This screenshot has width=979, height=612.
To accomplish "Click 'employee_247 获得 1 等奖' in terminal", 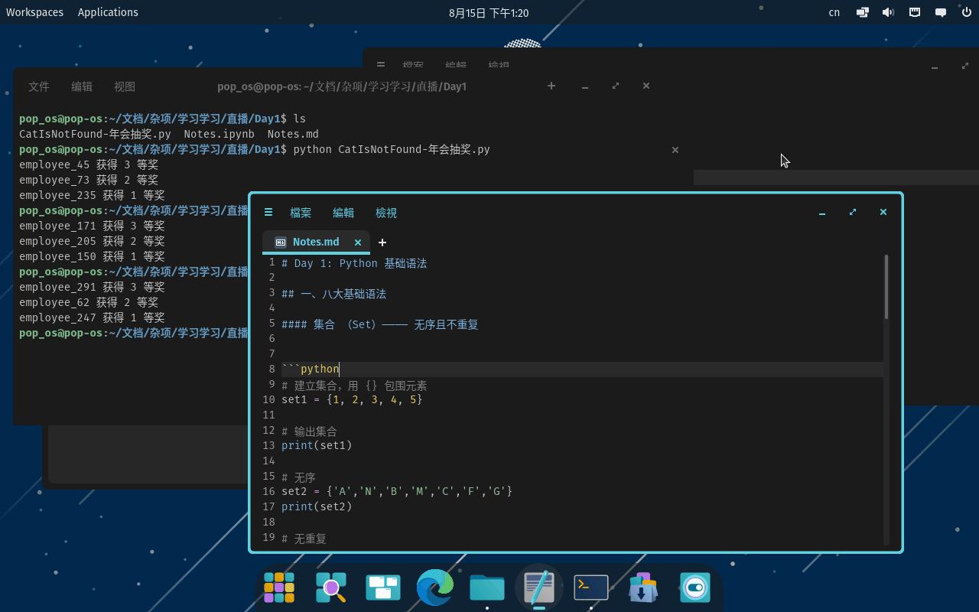I will [92, 317].
